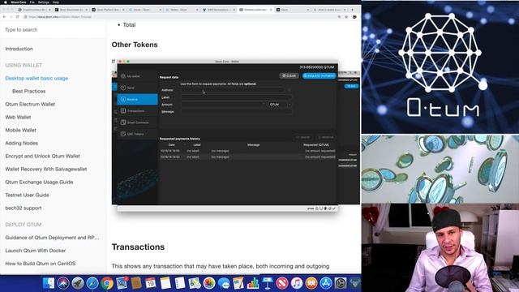Select the Desktop wallet basic usage tab
This screenshot has height=292, width=519.
(x=255, y=10)
